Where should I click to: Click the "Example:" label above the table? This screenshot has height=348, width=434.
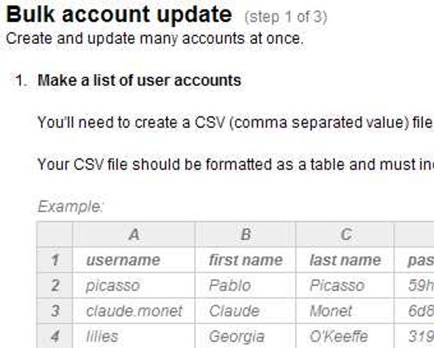pyautogui.click(x=71, y=206)
